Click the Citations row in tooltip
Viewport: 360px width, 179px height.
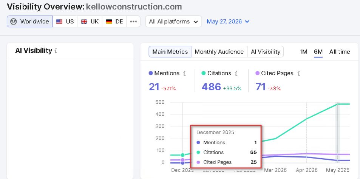[227, 153]
